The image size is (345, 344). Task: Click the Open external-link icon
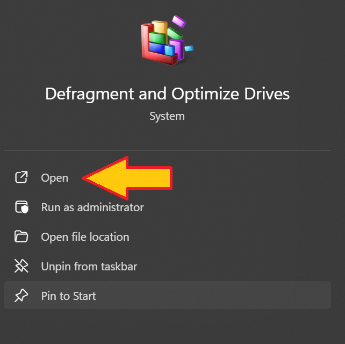point(21,178)
